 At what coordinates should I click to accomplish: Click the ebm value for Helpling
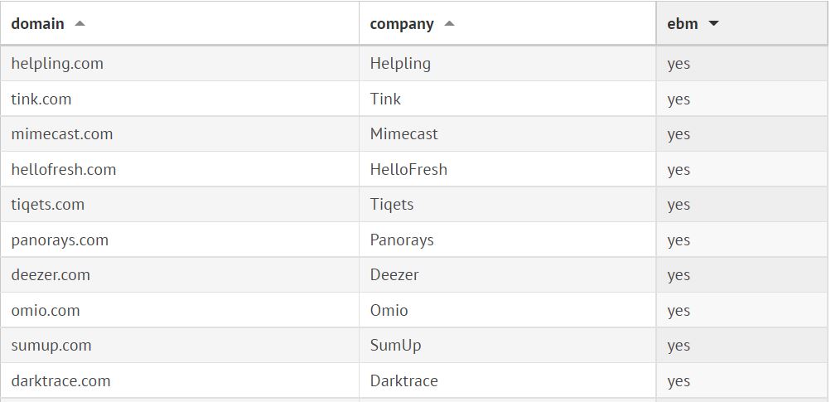[x=679, y=64]
